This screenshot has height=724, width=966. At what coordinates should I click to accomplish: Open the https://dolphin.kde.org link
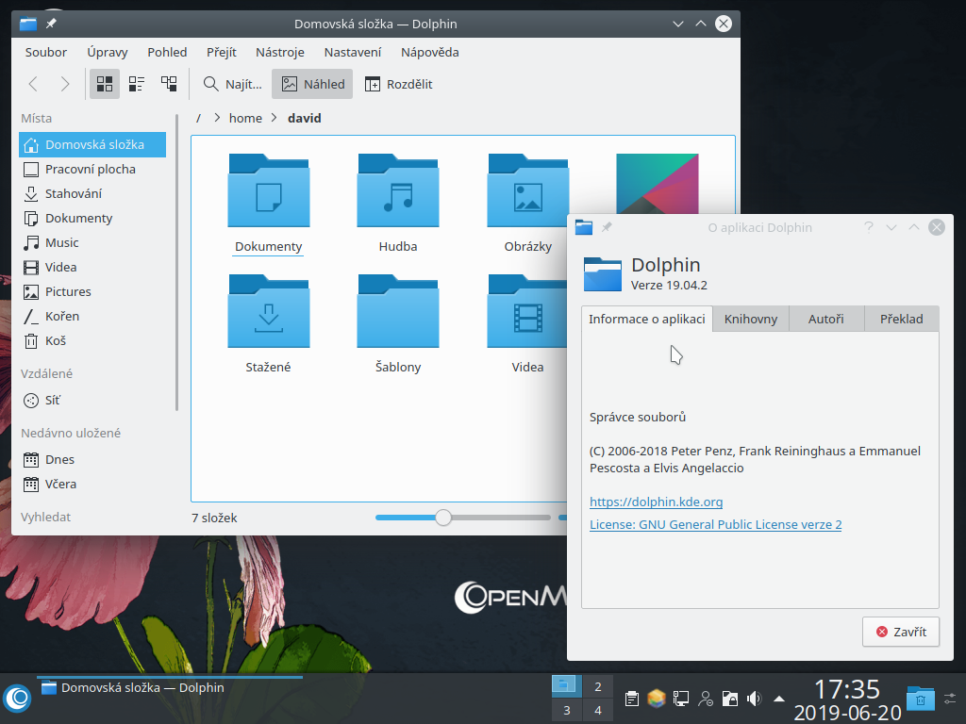pyautogui.click(x=656, y=502)
